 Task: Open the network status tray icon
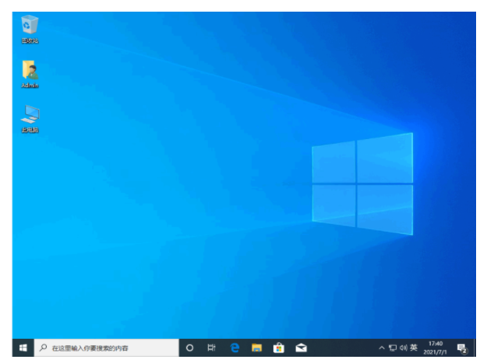pyautogui.click(x=393, y=347)
